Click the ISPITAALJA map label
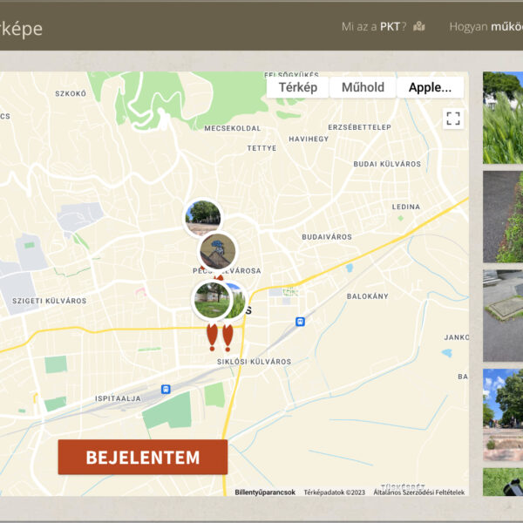Viewport: 523px width, 523px height. tap(118, 398)
